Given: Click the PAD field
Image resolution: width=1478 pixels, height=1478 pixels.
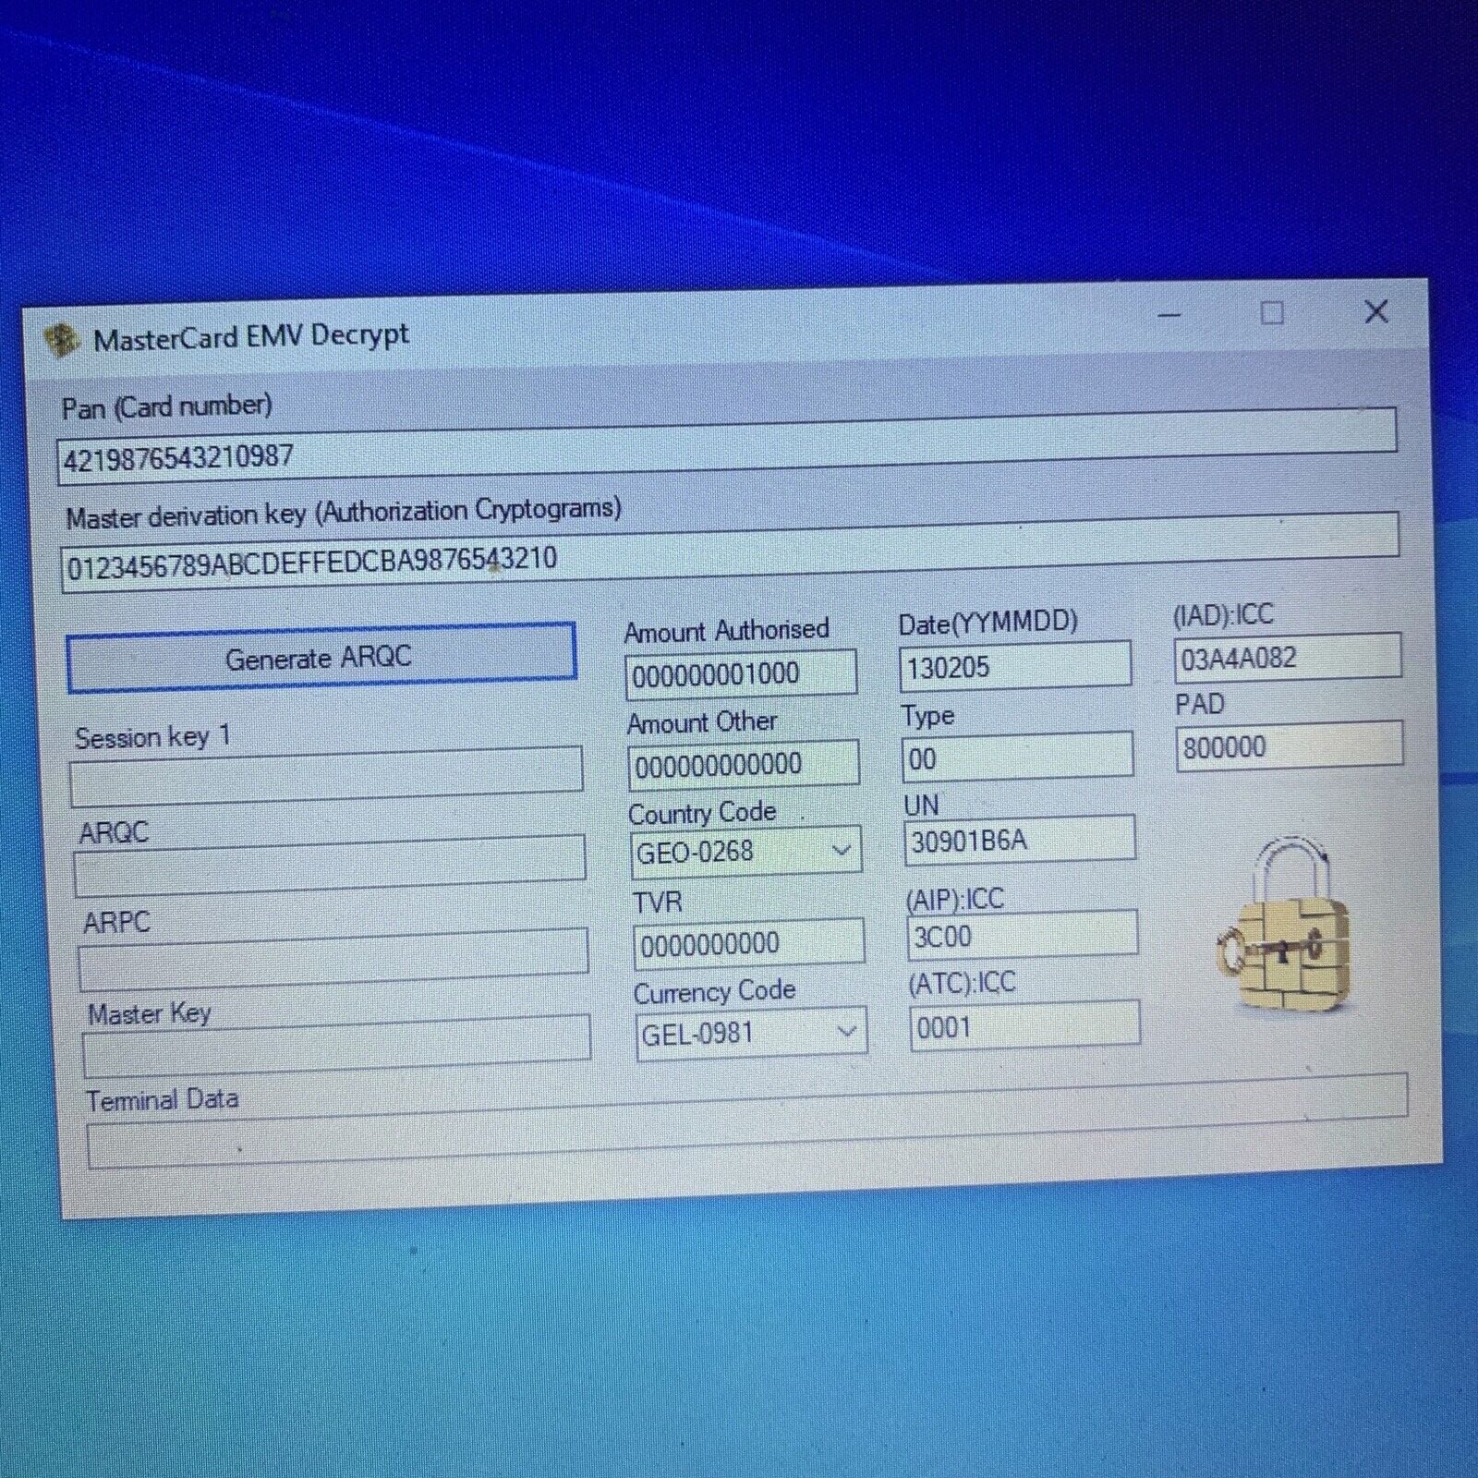Looking at the screenshot, I should [x=1289, y=746].
